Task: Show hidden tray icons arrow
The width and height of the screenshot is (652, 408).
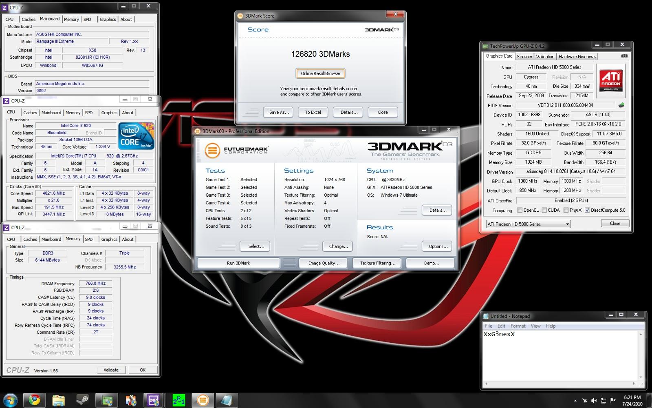Action: [575, 401]
